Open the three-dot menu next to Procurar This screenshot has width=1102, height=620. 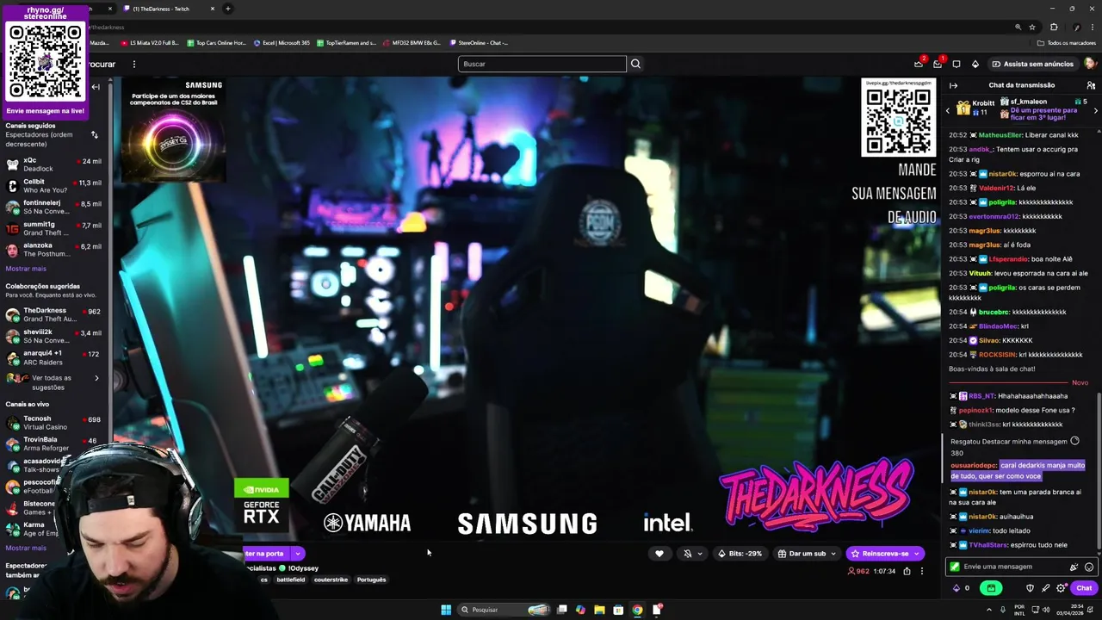click(x=134, y=64)
